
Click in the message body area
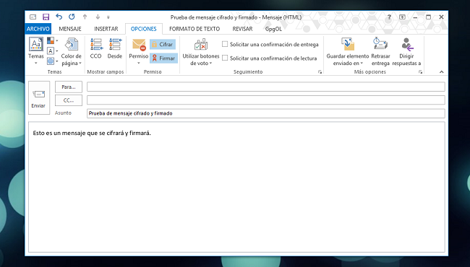click(236, 187)
